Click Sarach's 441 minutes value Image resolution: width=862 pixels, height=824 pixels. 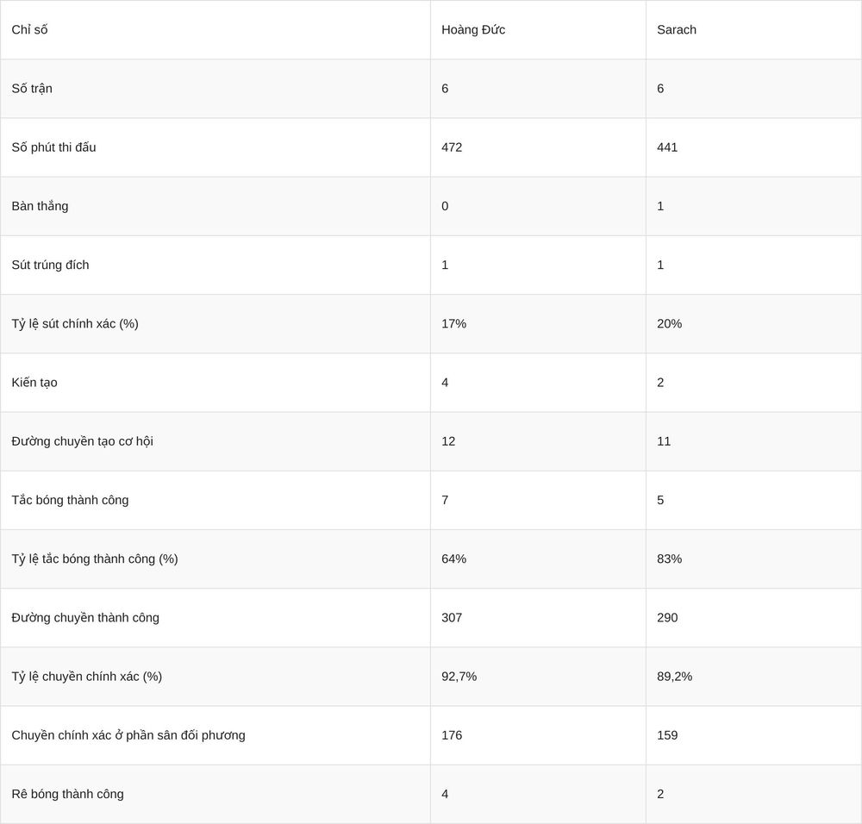(x=667, y=147)
